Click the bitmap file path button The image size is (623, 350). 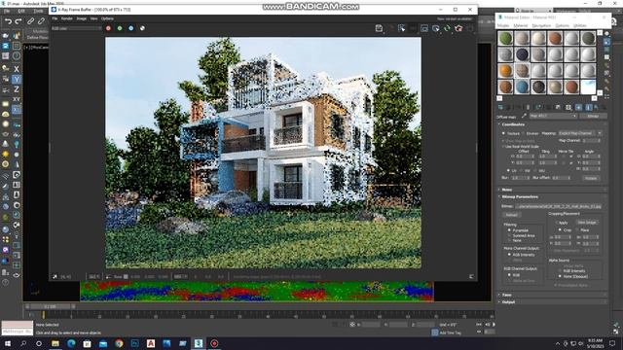coord(559,206)
